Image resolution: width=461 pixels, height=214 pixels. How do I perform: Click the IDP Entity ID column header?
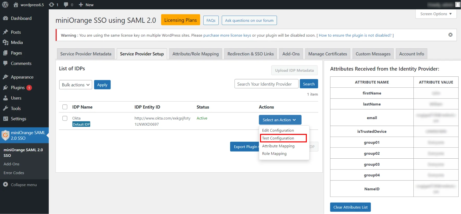[147, 107]
